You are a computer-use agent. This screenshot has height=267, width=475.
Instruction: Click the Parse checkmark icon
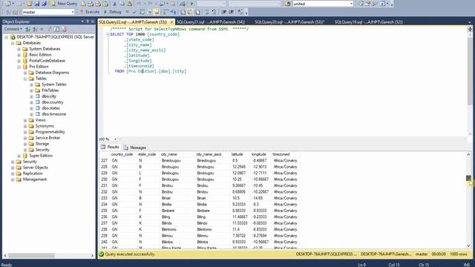pos(134,12)
